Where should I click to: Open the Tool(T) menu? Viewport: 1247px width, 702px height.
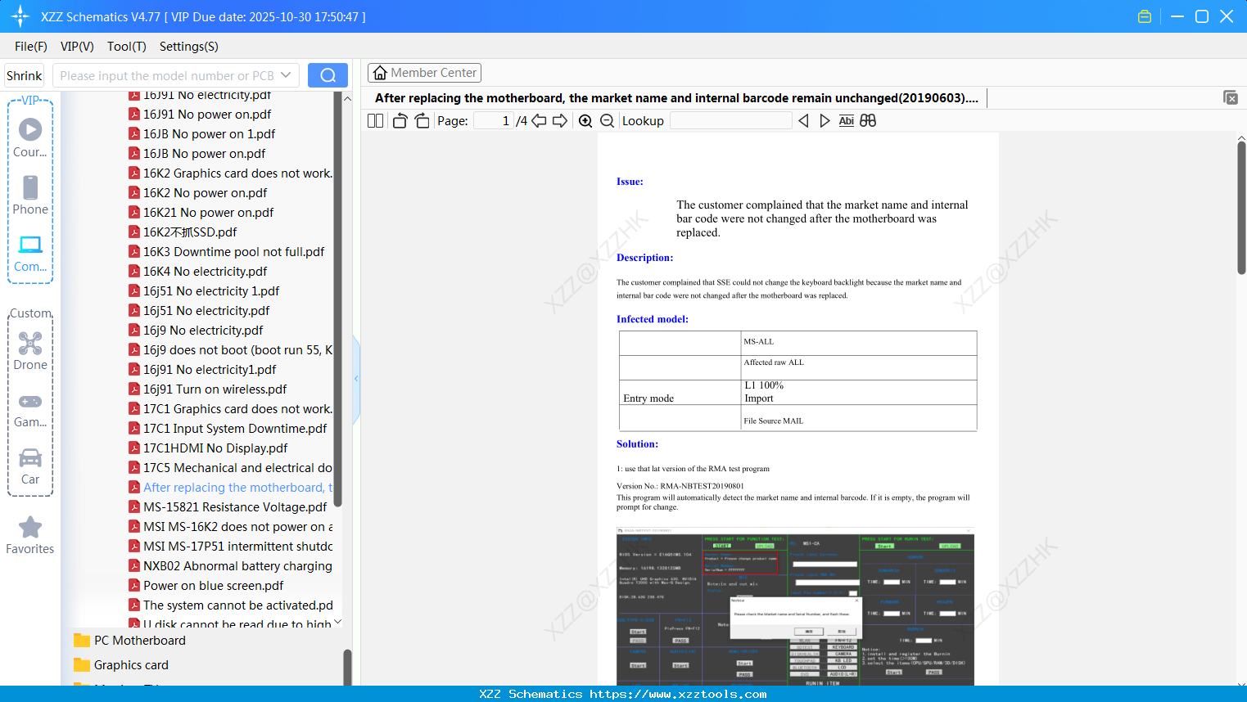126,47
